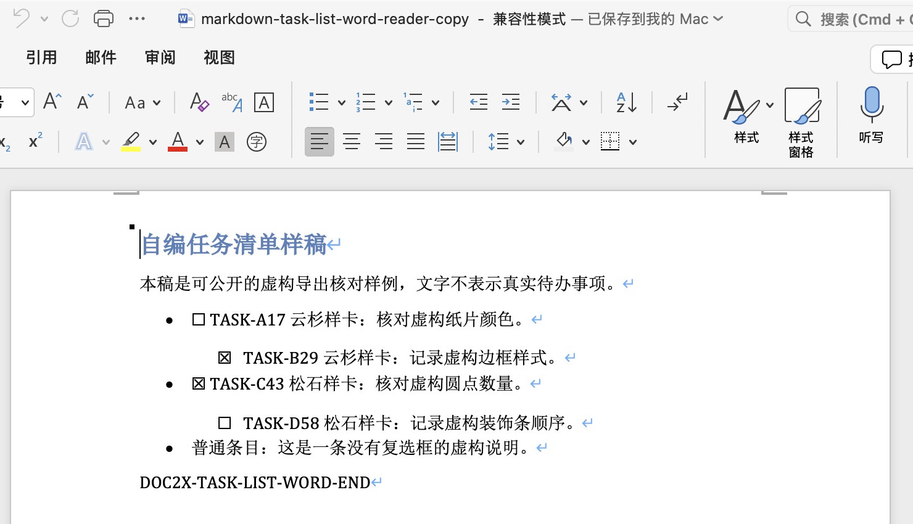
Task: Clear formatting with the A eraser icon
Action: 199,102
